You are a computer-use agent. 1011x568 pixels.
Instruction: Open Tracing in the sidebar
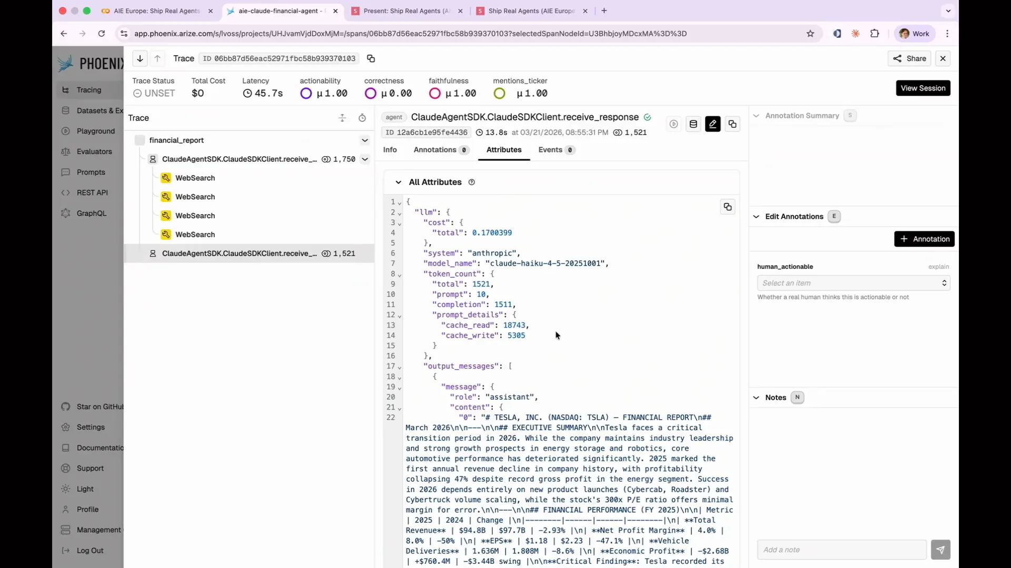click(x=89, y=90)
